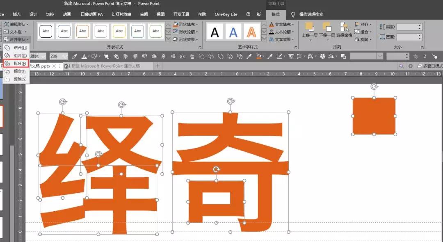
Task: Click the align left icon in quick toolbar
Action: 126,57
